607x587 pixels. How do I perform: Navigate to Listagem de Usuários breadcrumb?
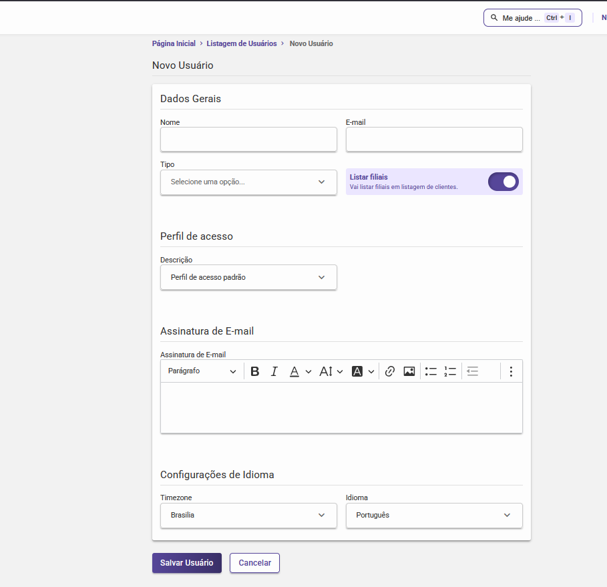pos(241,43)
